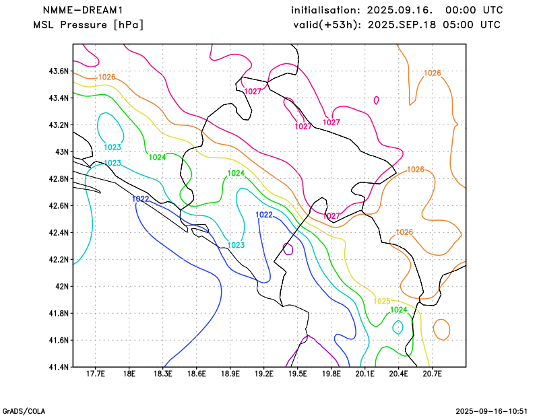Select the MSL Pressure [hPa] heading

click(x=88, y=25)
